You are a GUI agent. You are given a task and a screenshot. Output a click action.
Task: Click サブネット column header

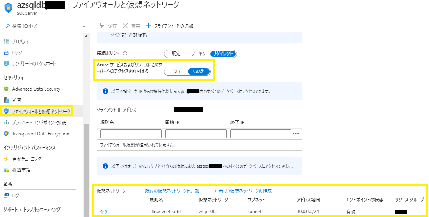pos(256,200)
